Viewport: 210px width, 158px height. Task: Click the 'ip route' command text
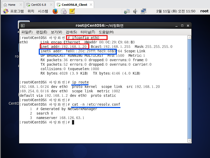click(80, 82)
